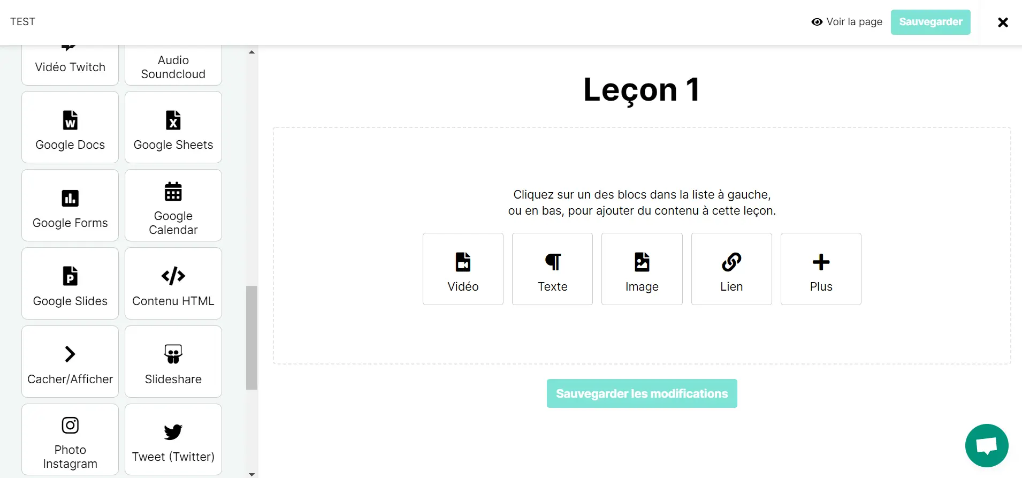The height and width of the screenshot is (478, 1022).
Task: Expand more content options with Plus
Action: point(821,269)
